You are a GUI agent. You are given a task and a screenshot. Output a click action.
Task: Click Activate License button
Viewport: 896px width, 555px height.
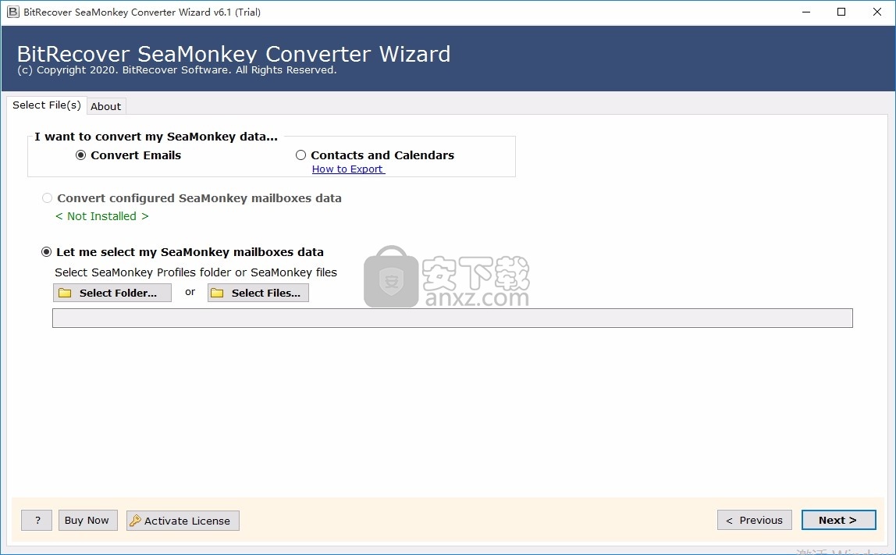pos(183,521)
